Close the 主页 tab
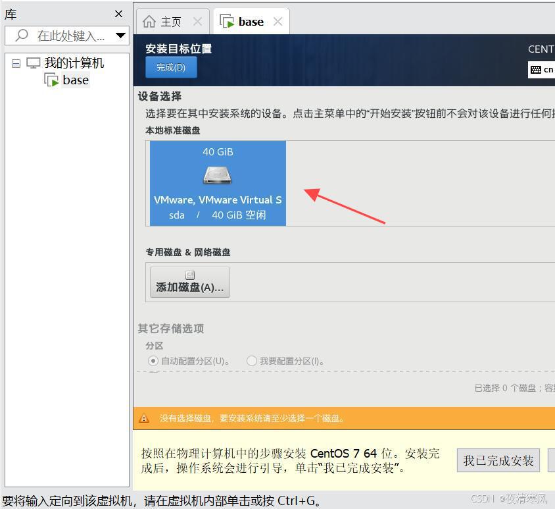555x509 pixels. pyautogui.click(x=197, y=22)
